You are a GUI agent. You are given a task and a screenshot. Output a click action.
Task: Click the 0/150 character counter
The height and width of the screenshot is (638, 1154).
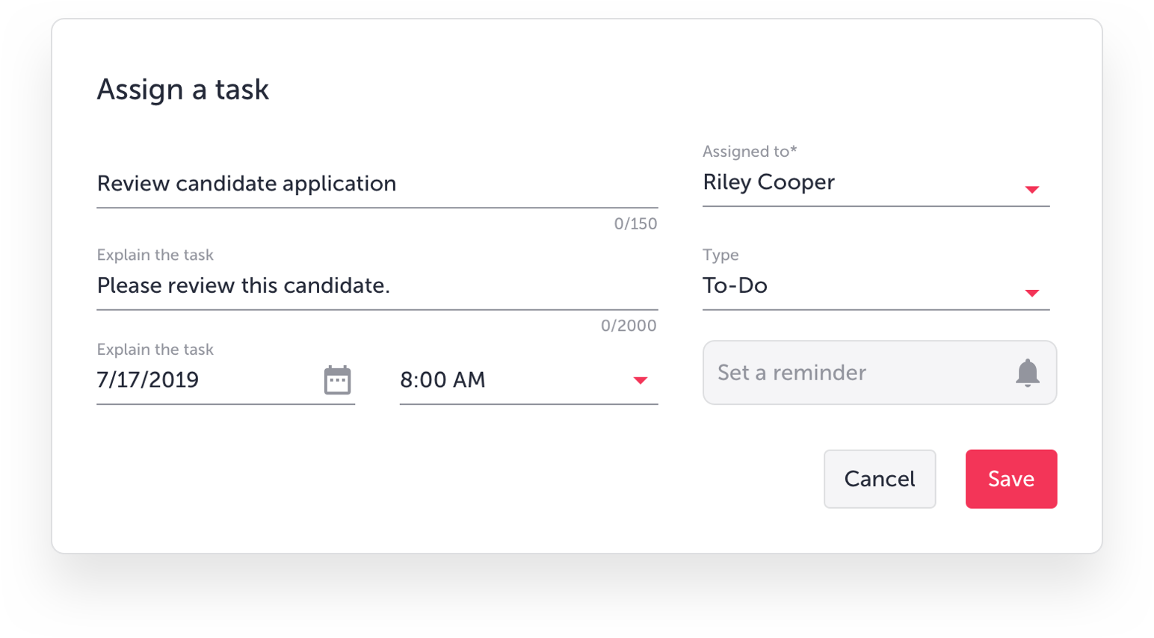click(x=635, y=224)
